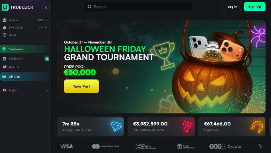
Task: Open the English language dropdown
Action: 26,90
